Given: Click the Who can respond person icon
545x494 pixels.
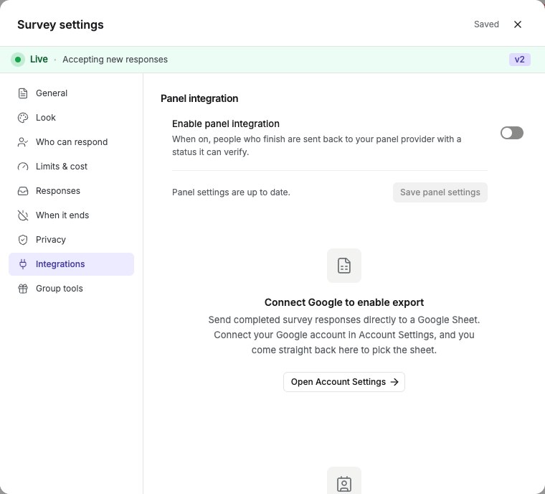Looking at the screenshot, I should pos(23,142).
